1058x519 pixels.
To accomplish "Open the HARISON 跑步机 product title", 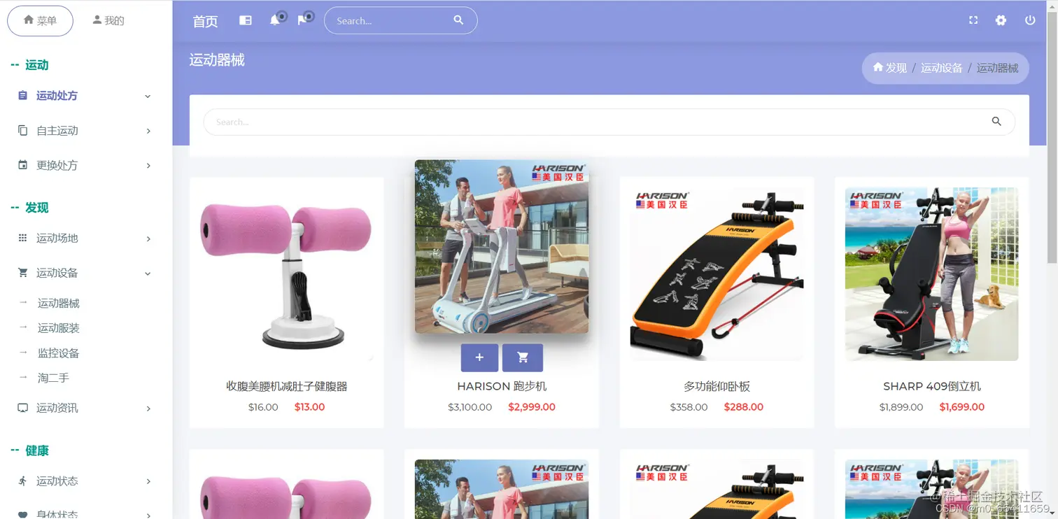I will (502, 386).
